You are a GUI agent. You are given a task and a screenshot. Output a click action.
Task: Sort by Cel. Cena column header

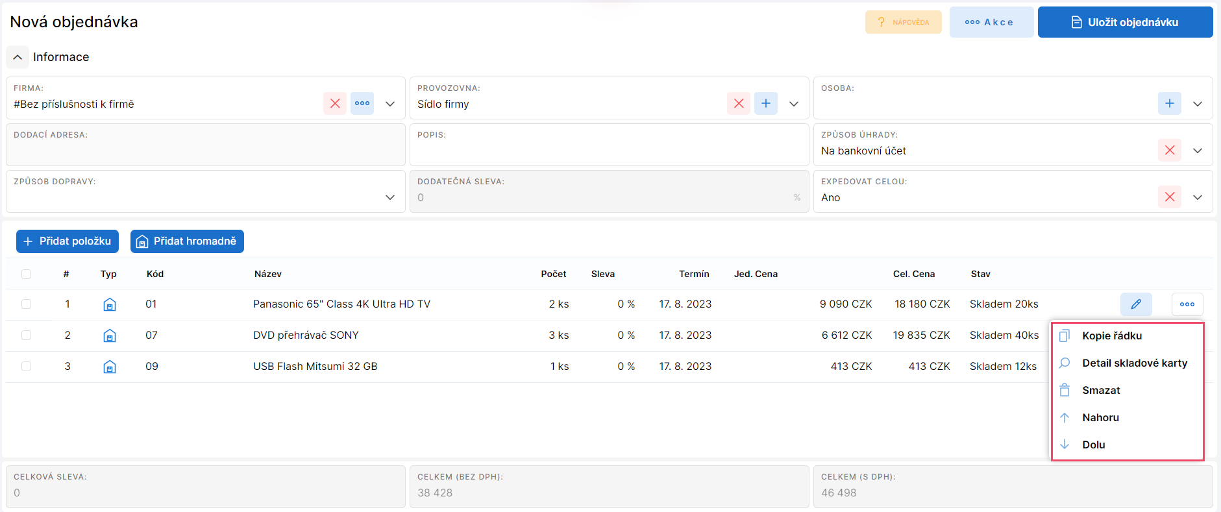[914, 274]
